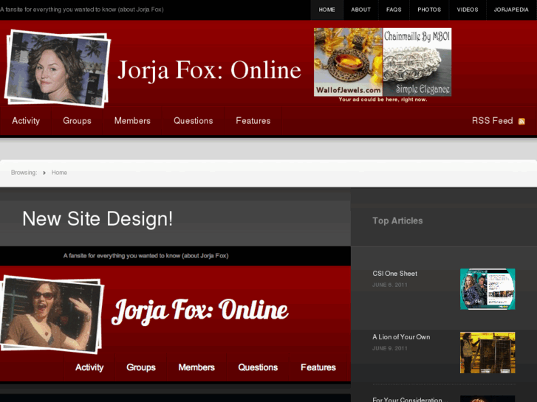Open Groups in the main header navigation
This screenshot has width=537, height=402.
tap(77, 121)
